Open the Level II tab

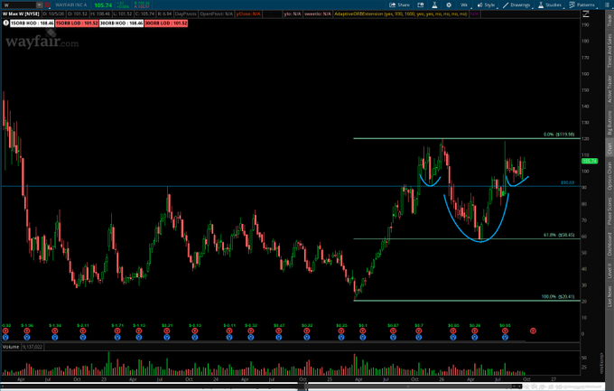click(609, 270)
